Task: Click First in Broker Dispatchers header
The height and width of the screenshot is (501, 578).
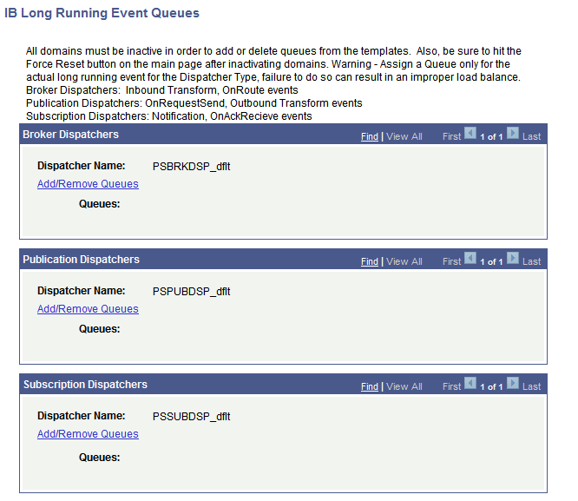Action: pyautogui.click(x=451, y=136)
